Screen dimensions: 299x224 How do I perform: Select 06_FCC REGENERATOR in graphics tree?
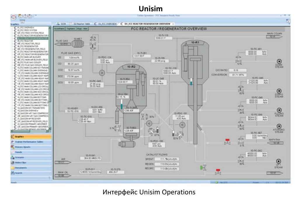point(28,46)
